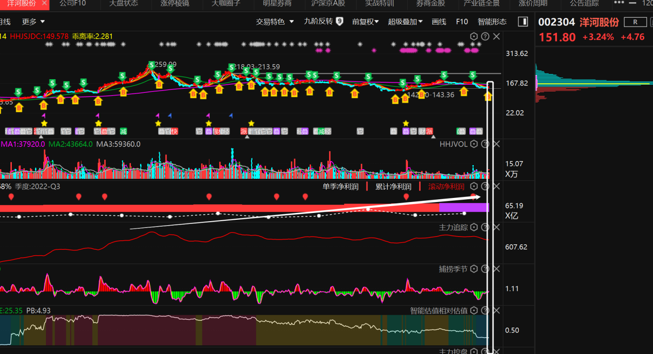Close the HHJVOL volume panel
Viewport: 653px width, 354px height.
(x=497, y=144)
